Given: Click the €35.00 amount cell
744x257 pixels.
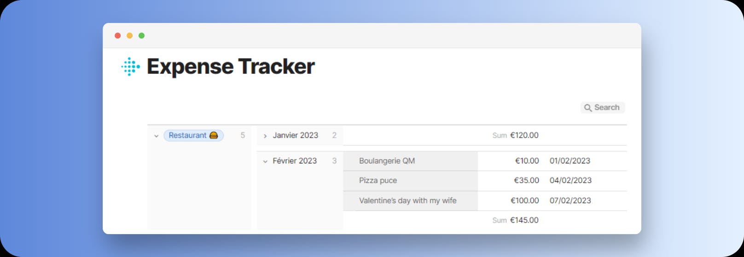Looking at the screenshot, I should coord(526,181).
